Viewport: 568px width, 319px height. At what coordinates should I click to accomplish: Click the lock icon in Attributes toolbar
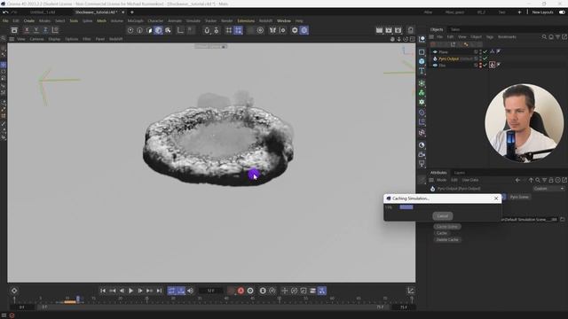(x=551, y=180)
